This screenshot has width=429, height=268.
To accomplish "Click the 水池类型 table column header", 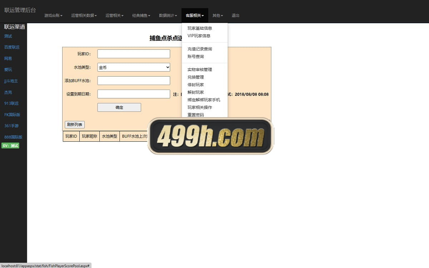I will pyautogui.click(x=109, y=136).
